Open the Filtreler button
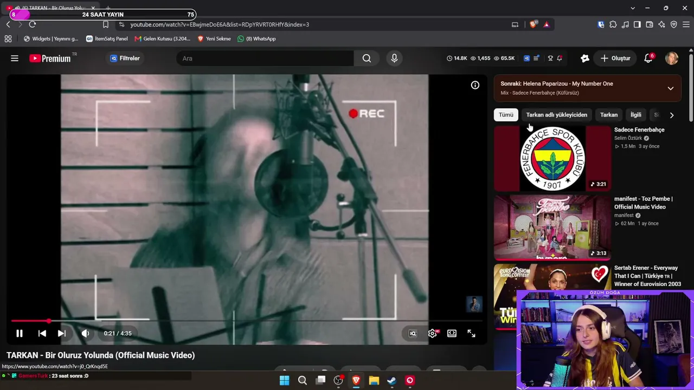This screenshot has height=390, width=694. pos(125,58)
